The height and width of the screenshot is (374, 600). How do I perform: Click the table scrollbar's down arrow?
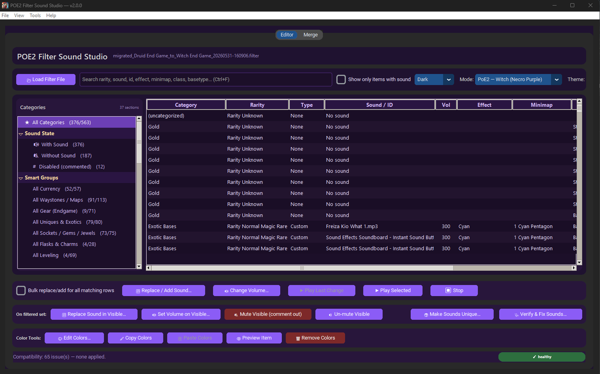[579, 262]
